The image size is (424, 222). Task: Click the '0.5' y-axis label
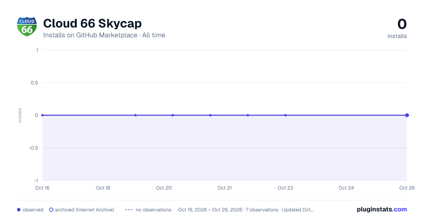(34, 83)
